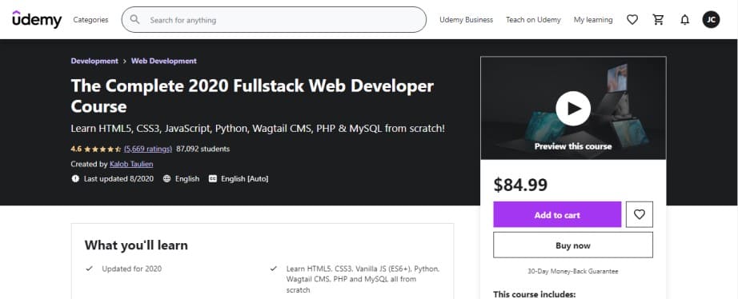Open the JC profile avatar

(711, 20)
